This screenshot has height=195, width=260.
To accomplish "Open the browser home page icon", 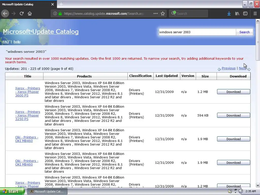I will pyautogui.click(x=30, y=13).
